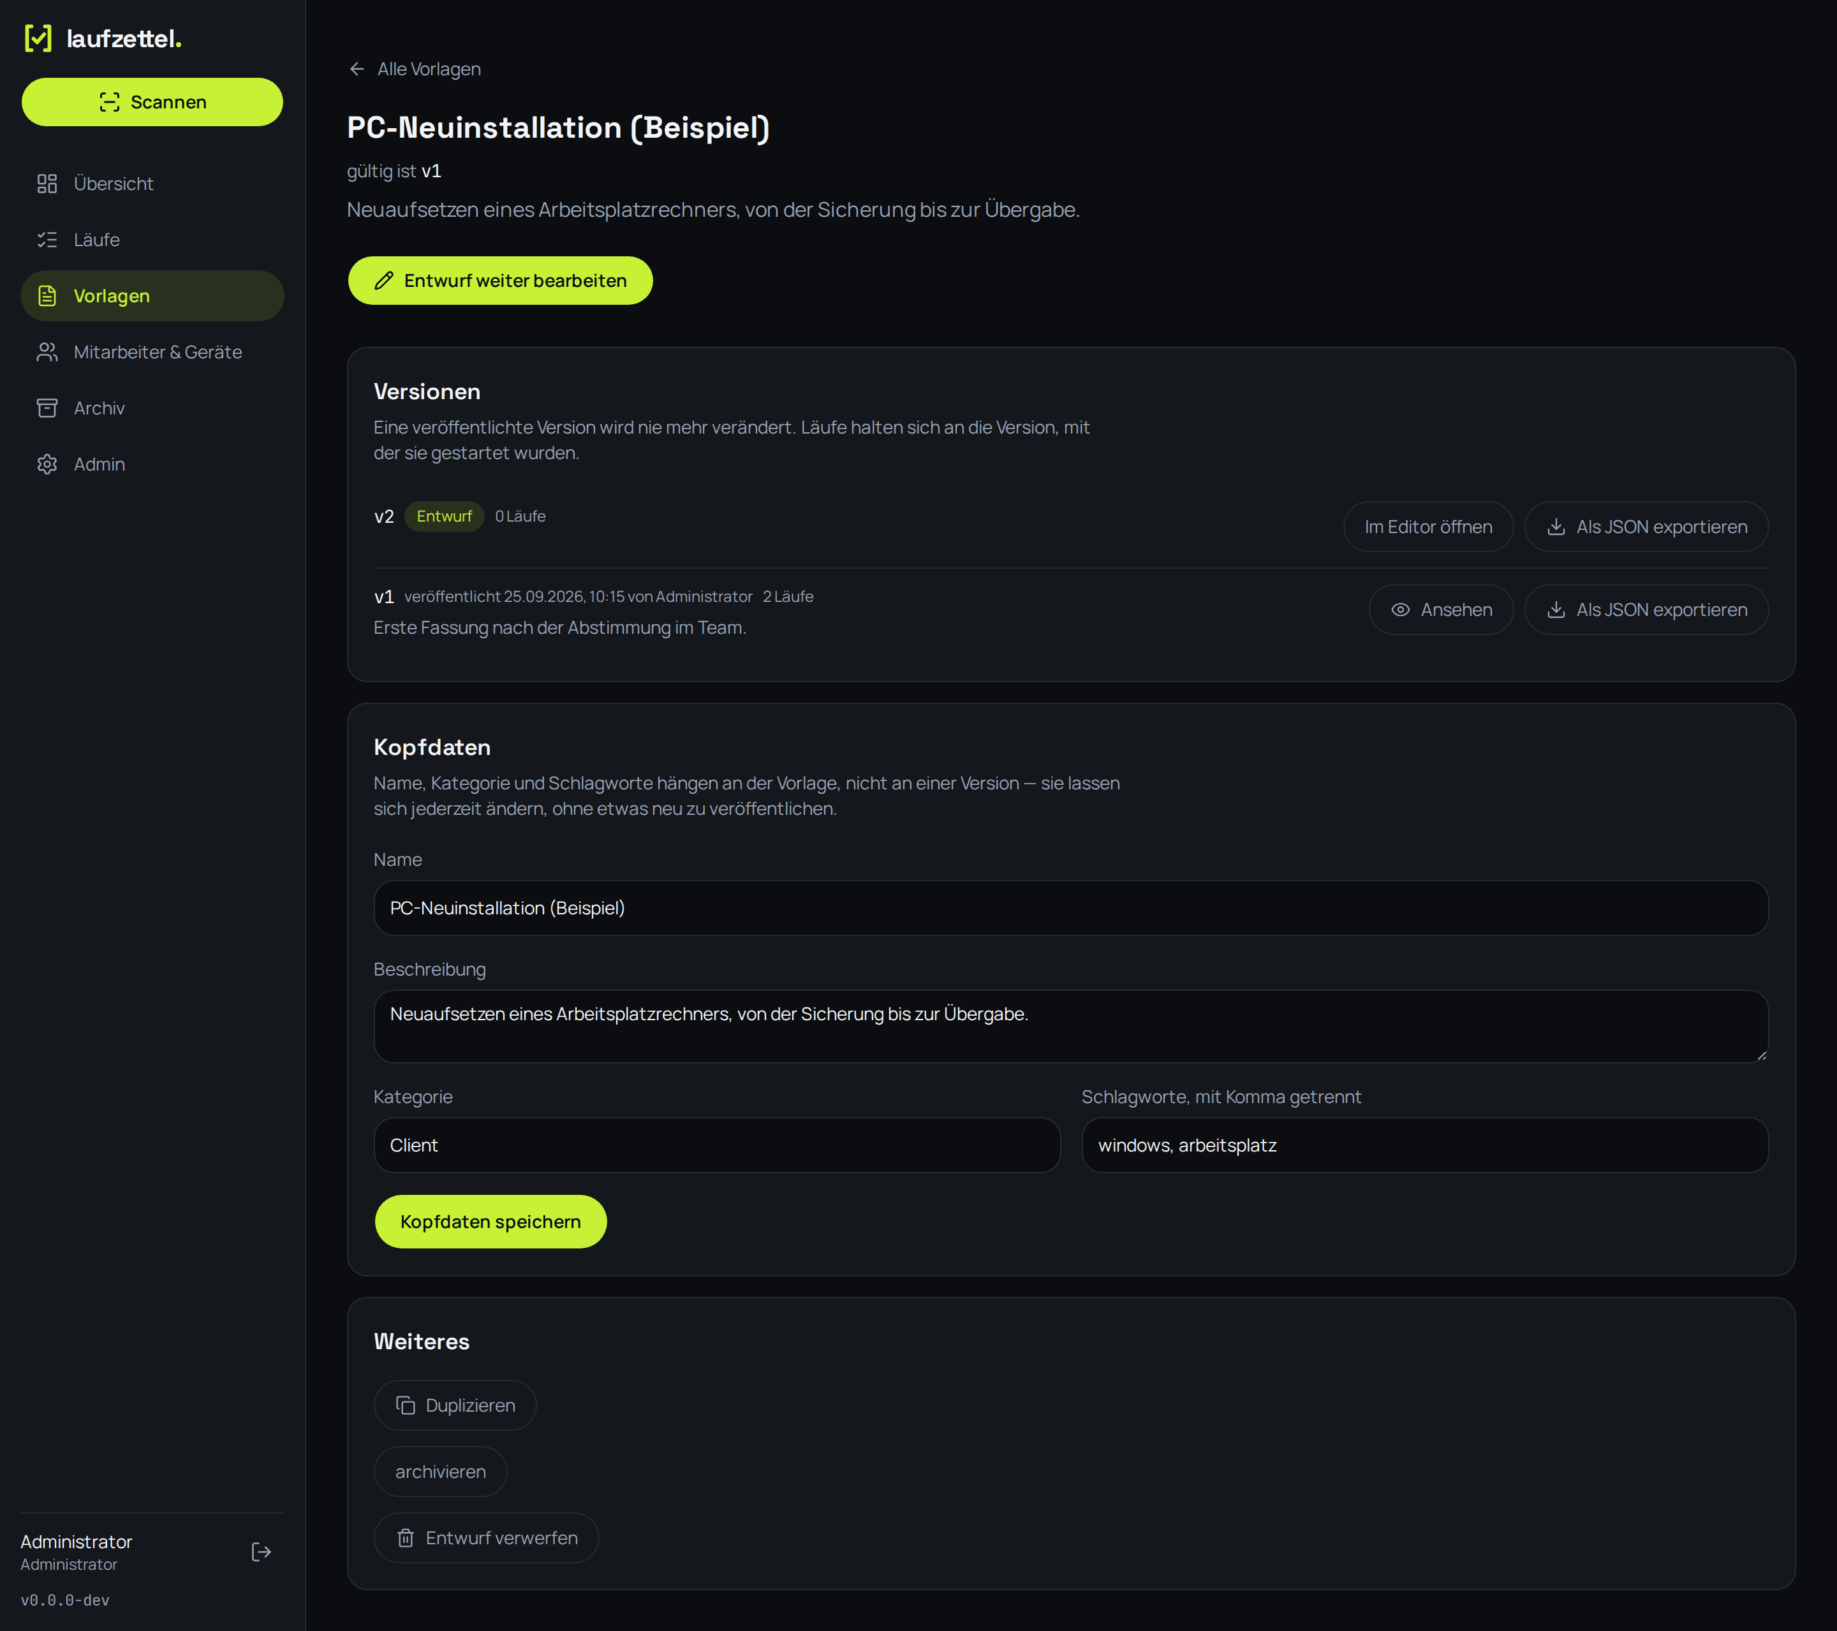Image resolution: width=1837 pixels, height=1631 pixels.
Task: Click the Admin gear icon
Action: click(47, 465)
